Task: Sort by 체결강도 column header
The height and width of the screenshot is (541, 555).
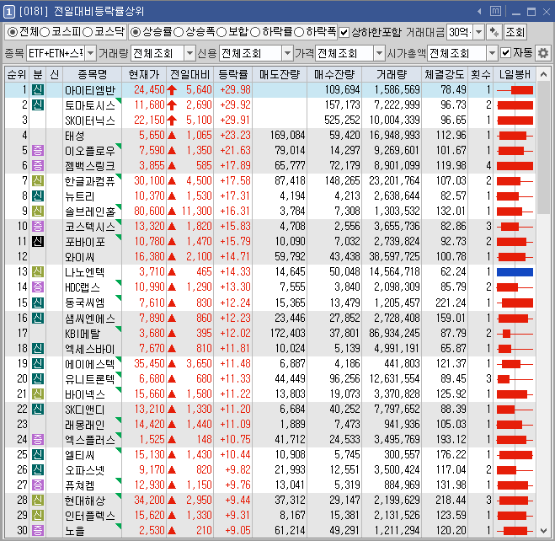Action: (445, 74)
